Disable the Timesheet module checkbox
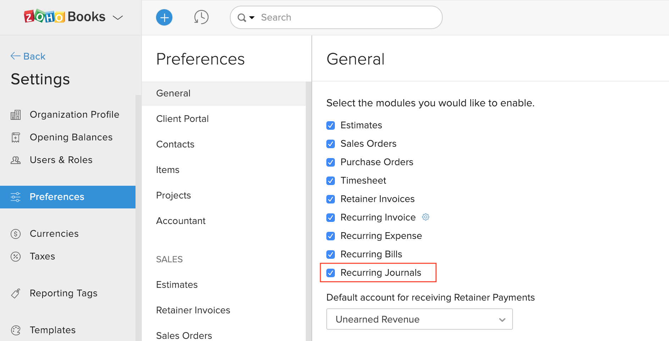This screenshot has width=669, height=341. [x=331, y=181]
